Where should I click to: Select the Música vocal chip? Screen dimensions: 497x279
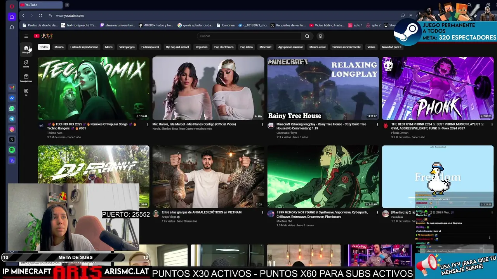pyautogui.click(x=318, y=47)
